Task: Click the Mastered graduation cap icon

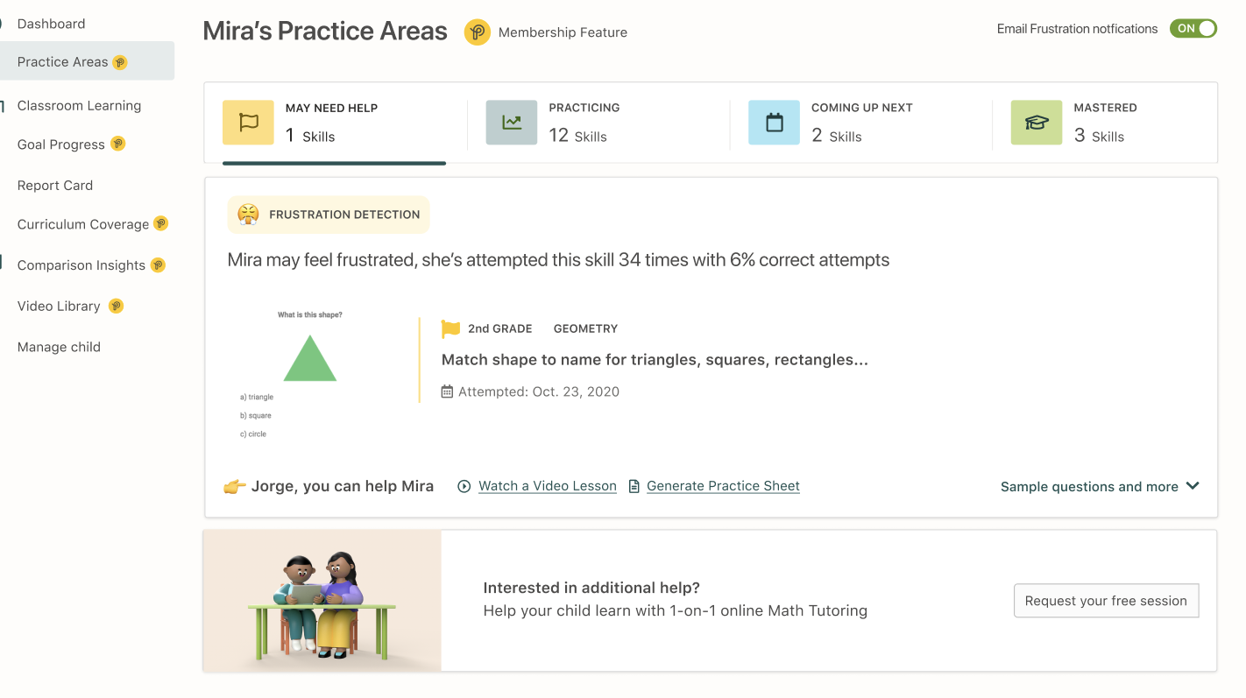Action: pos(1037,123)
